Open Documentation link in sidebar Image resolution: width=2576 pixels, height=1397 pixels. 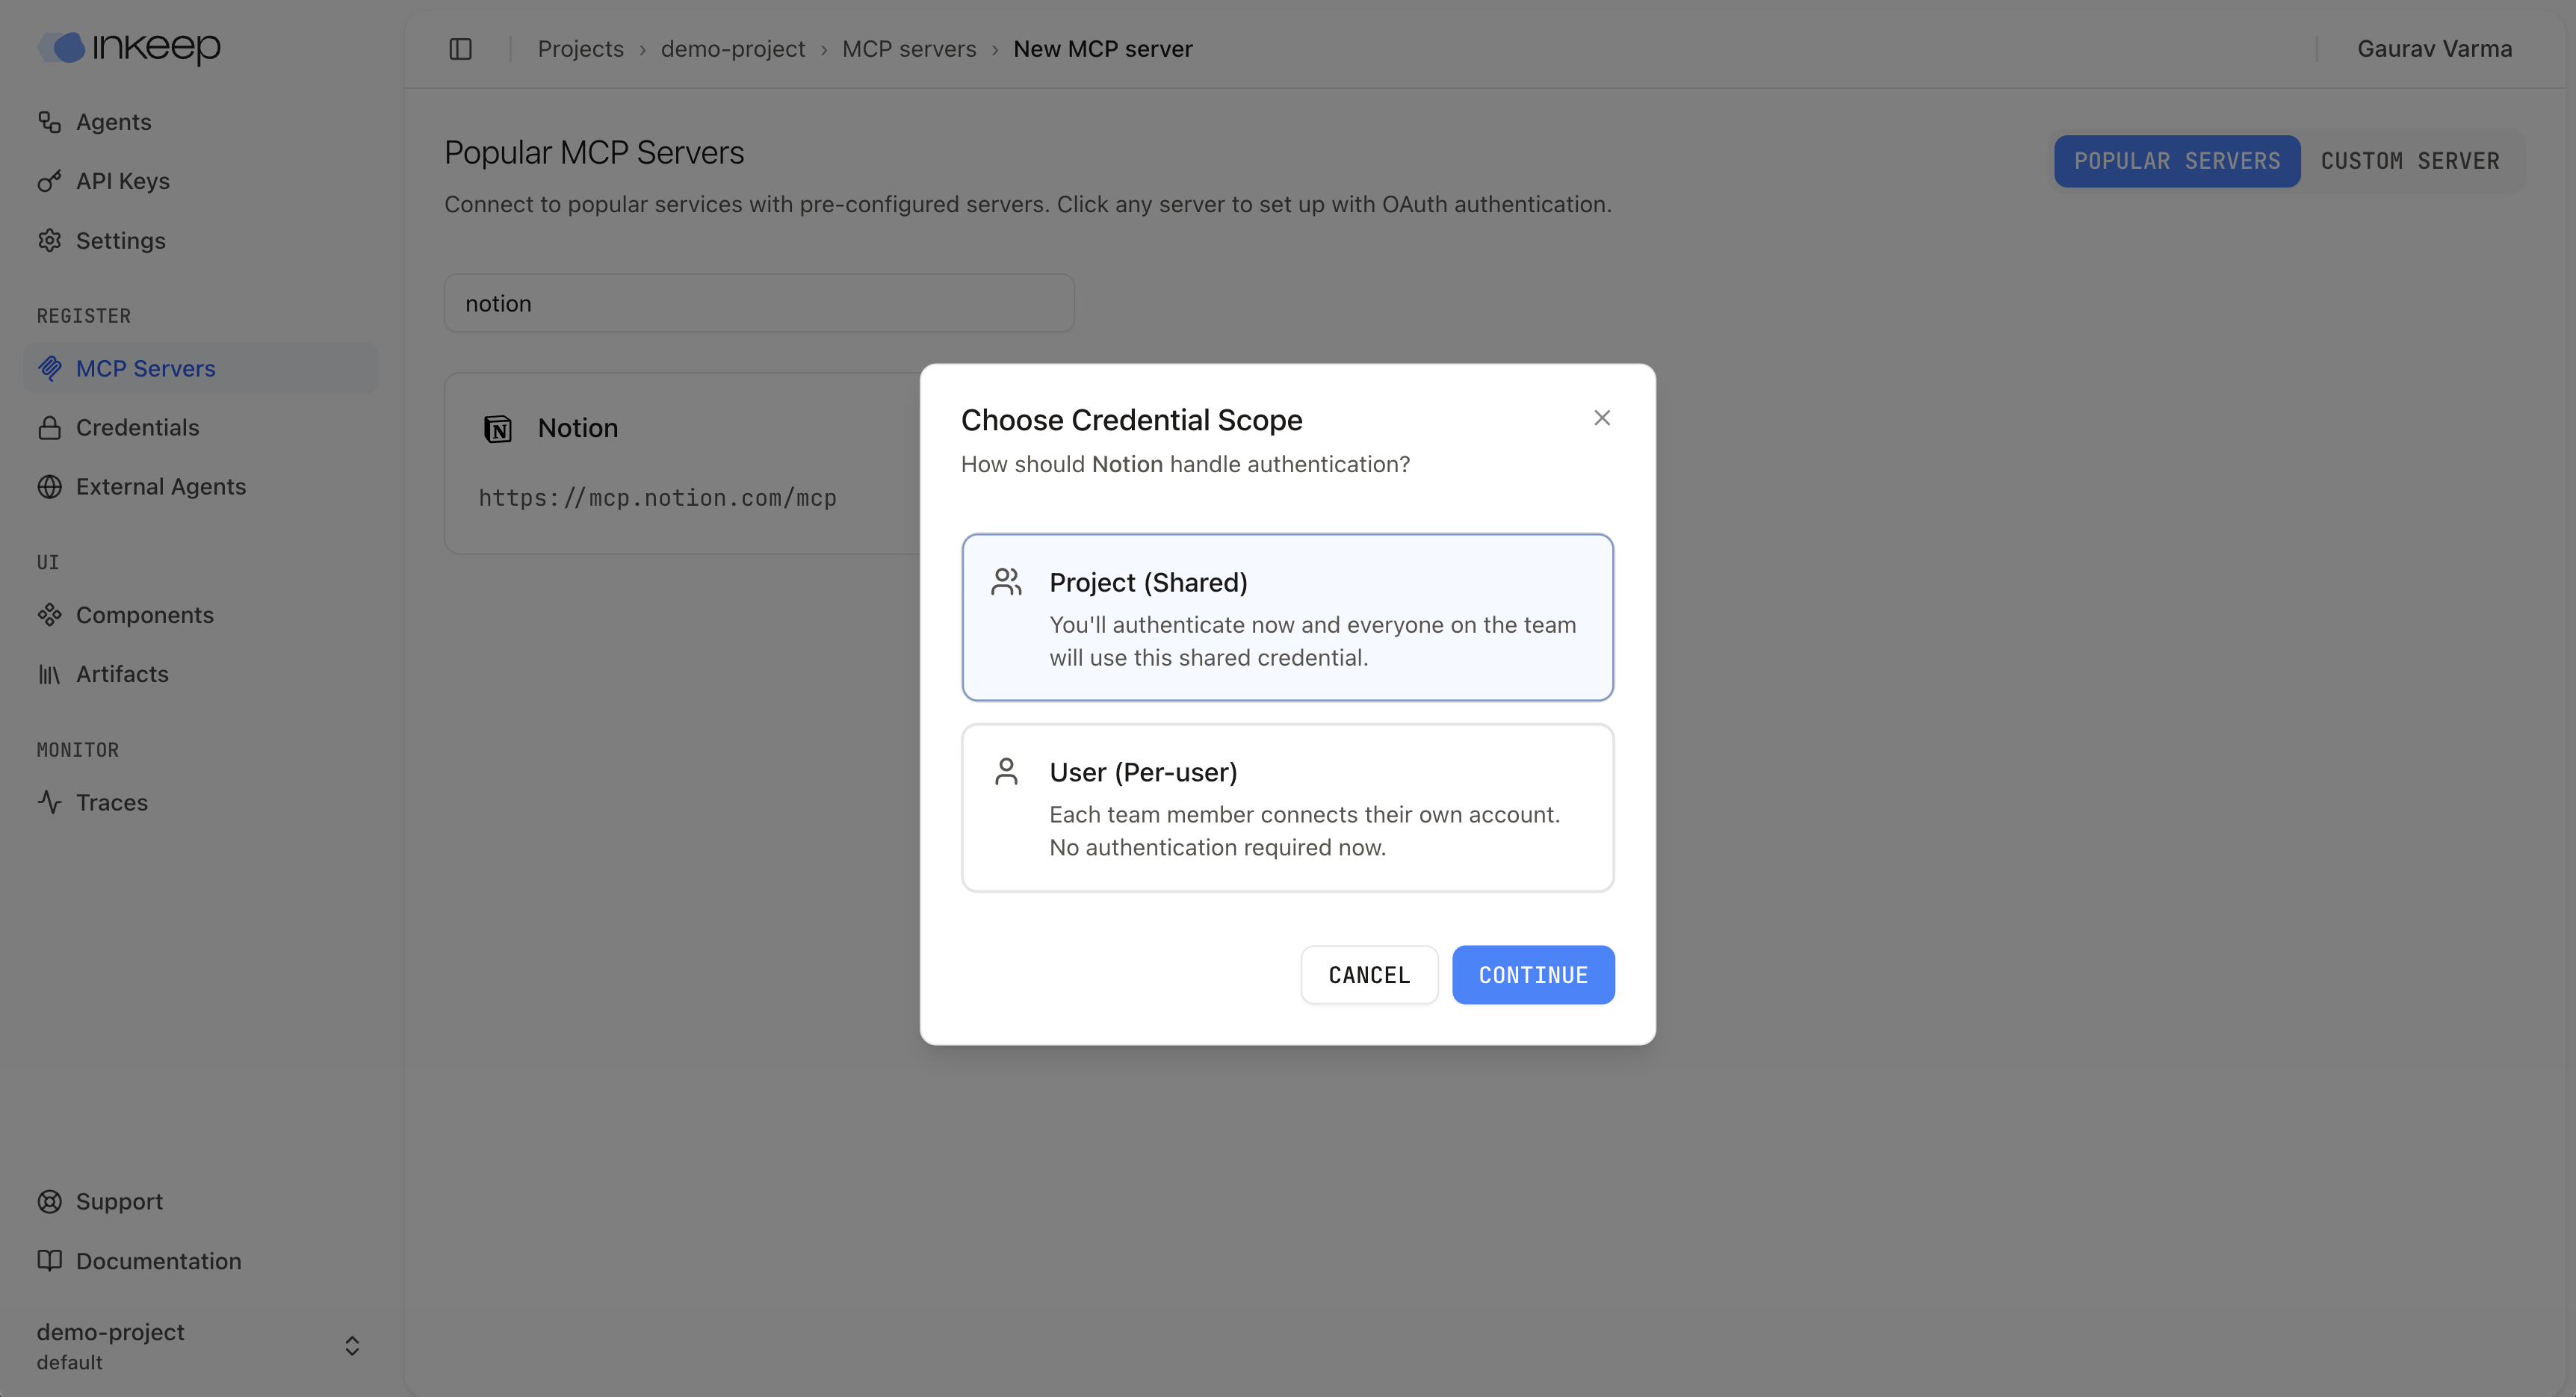pyautogui.click(x=158, y=1261)
